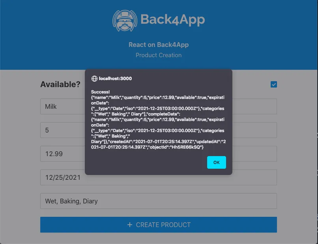
Task: Click the Back4App wordmark text
Action: (x=172, y=20)
